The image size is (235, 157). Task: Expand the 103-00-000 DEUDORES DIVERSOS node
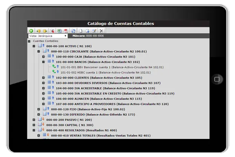tap(43, 83)
